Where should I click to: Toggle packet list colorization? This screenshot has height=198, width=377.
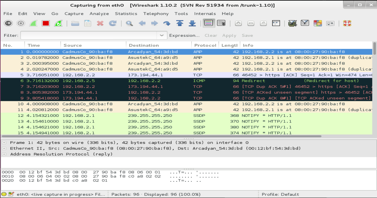click(x=209, y=23)
